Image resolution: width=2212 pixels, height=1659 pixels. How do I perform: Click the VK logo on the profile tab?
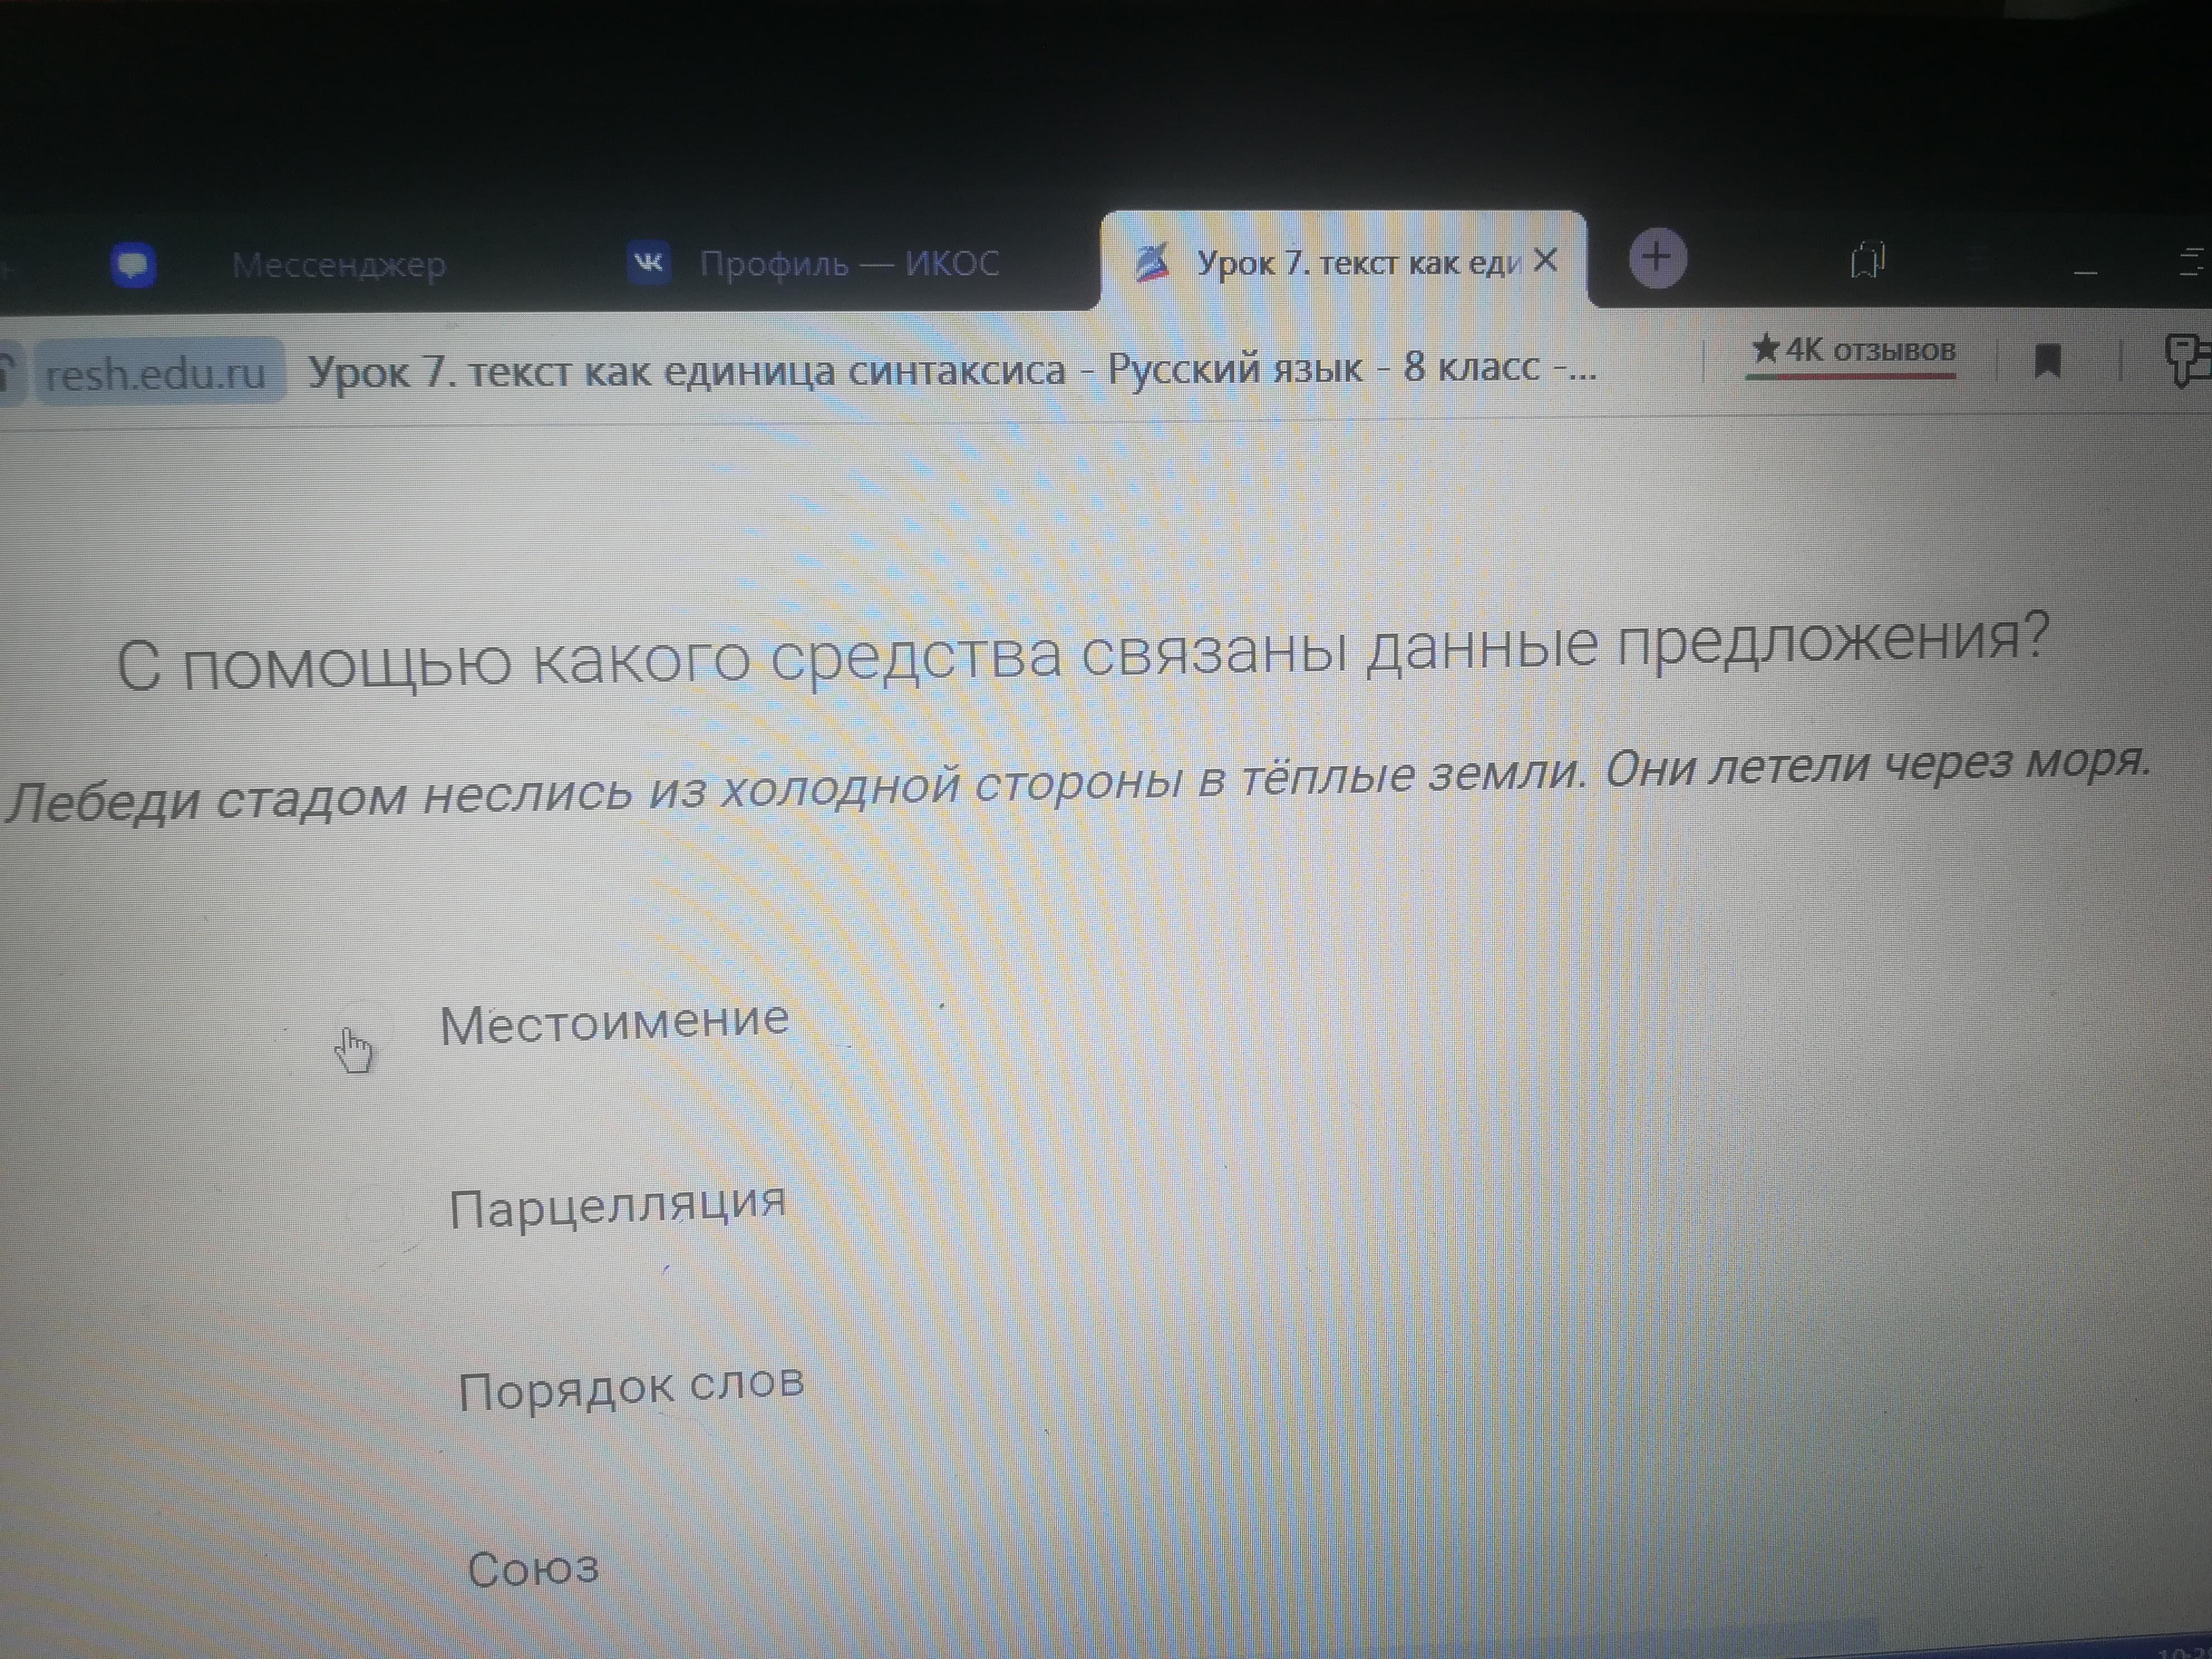(649, 263)
